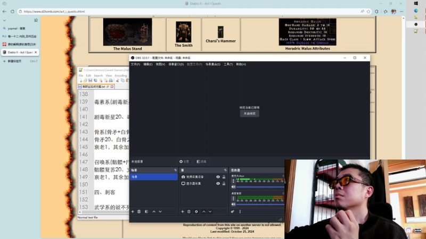Adjust desktop audio volume slider
Viewport: 426px width, 239px height.
pos(260,204)
